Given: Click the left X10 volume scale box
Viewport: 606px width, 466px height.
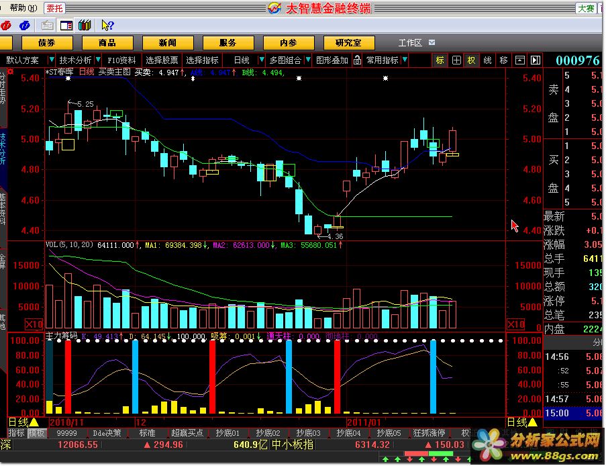Looking at the screenshot, I should [x=34, y=324].
